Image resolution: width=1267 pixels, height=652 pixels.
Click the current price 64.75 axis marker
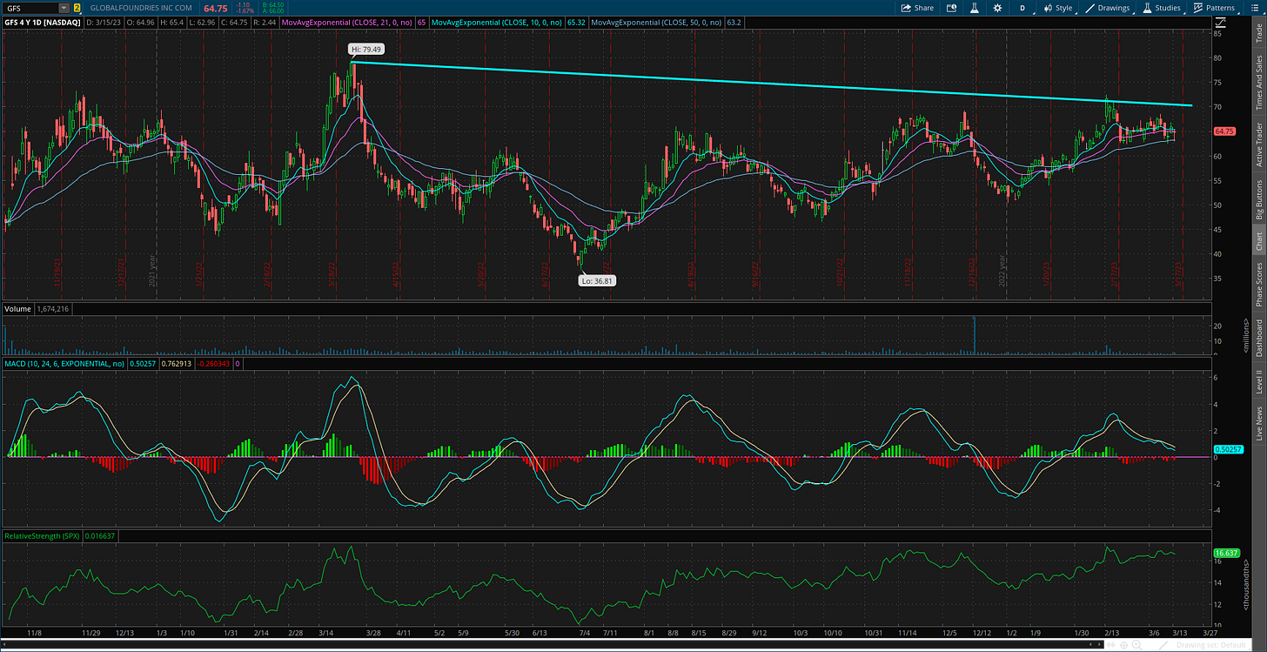pyautogui.click(x=1223, y=131)
